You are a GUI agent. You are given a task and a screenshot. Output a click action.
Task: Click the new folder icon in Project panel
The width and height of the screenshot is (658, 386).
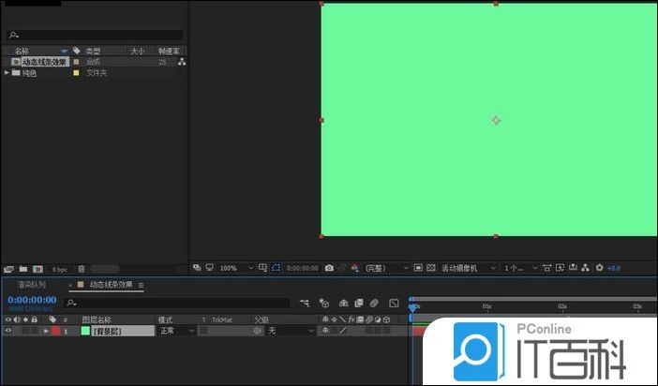click(x=23, y=269)
